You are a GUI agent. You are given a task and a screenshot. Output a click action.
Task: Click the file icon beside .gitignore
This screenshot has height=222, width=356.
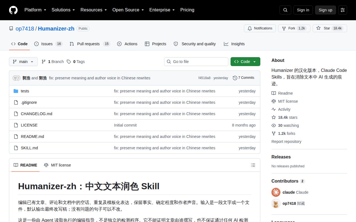[x=16, y=102]
